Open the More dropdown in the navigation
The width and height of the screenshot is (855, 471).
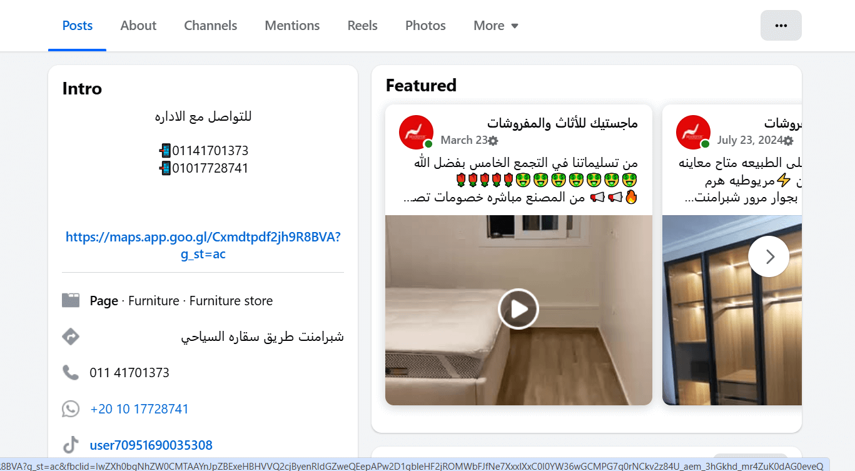coord(495,25)
